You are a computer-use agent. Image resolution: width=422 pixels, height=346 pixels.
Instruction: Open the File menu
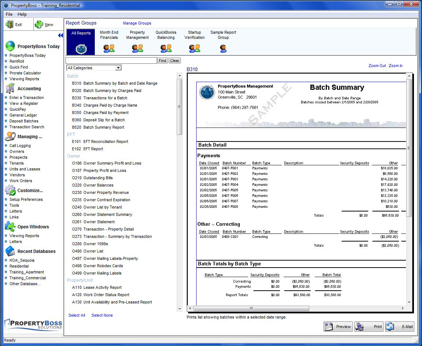coord(9,14)
